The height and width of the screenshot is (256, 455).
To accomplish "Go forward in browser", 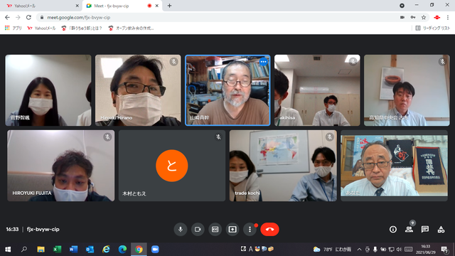I will click(18, 17).
